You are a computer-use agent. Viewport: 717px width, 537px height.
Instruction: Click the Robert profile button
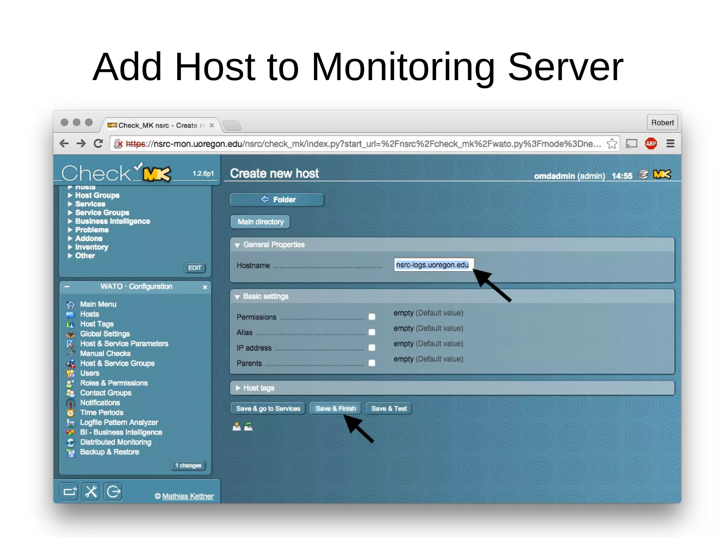point(662,123)
